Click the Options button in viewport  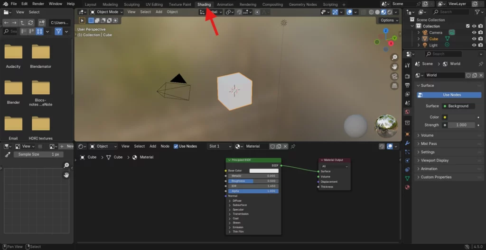389,20
